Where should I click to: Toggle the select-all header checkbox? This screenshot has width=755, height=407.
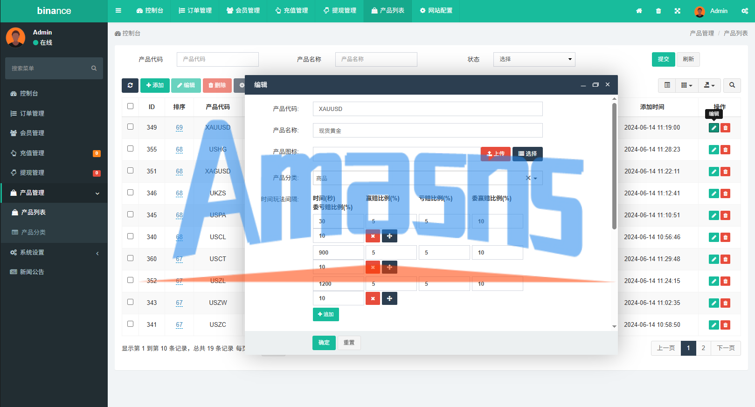pos(130,106)
